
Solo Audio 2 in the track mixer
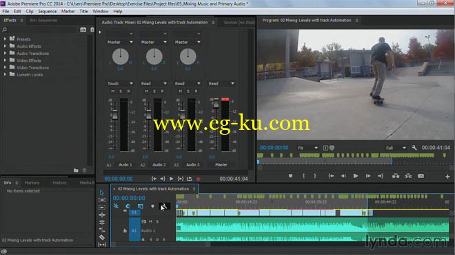(154, 91)
